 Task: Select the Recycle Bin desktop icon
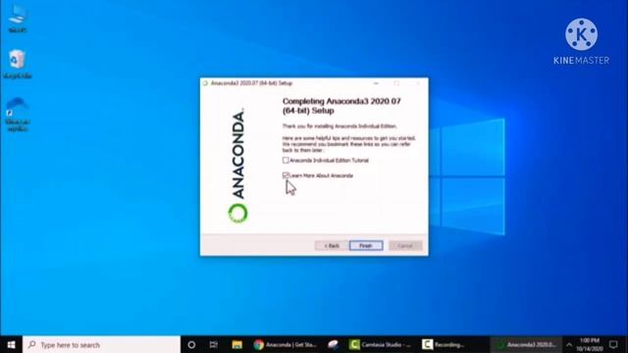[18, 63]
